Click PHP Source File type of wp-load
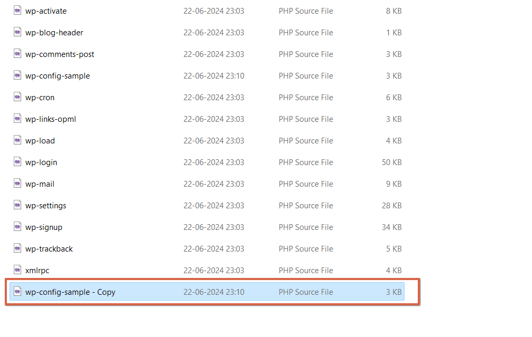This screenshot has height=337, width=532. tap(306, 141)
